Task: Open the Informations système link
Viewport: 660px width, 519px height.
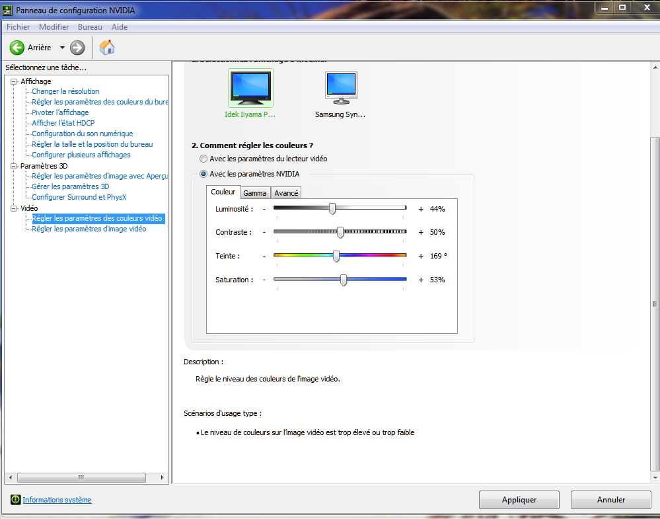Action: coord(57,500)
